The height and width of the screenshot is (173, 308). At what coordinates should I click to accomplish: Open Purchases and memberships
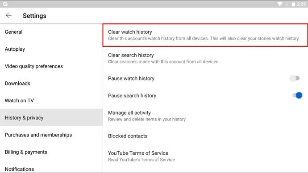(51, 135)
